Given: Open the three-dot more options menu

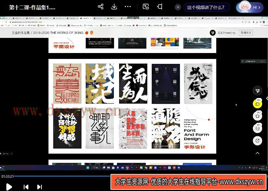Looking at the screenshot, I should point(128,7).
